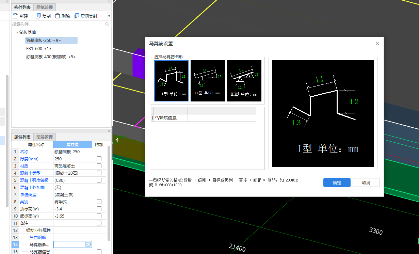Image resolution: width=419 pixels, height=254 pixels.
Task: Switch to the 图层管理 tab
Action: coord(45,137)
